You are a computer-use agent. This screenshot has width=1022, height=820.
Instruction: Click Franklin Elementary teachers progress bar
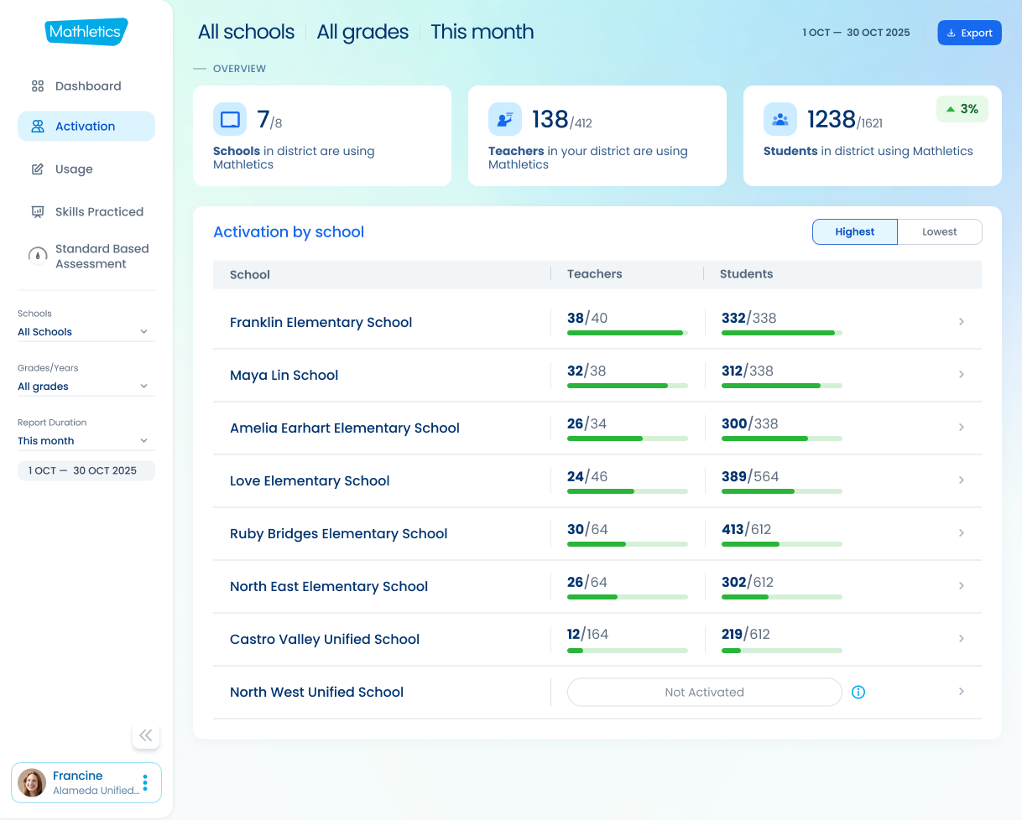628,333
